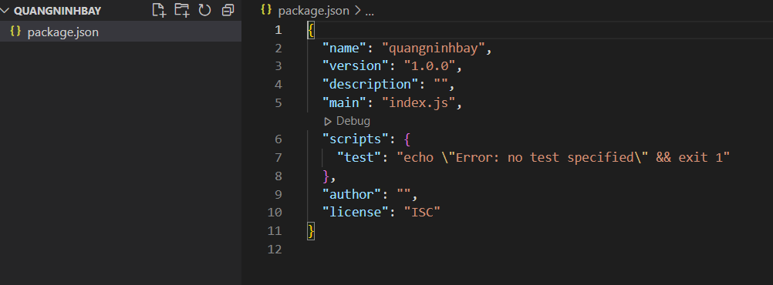Click the closing brace on line 11
This screenshot has height=285, width=773.
pyautogui.click(x=311, y=231)
